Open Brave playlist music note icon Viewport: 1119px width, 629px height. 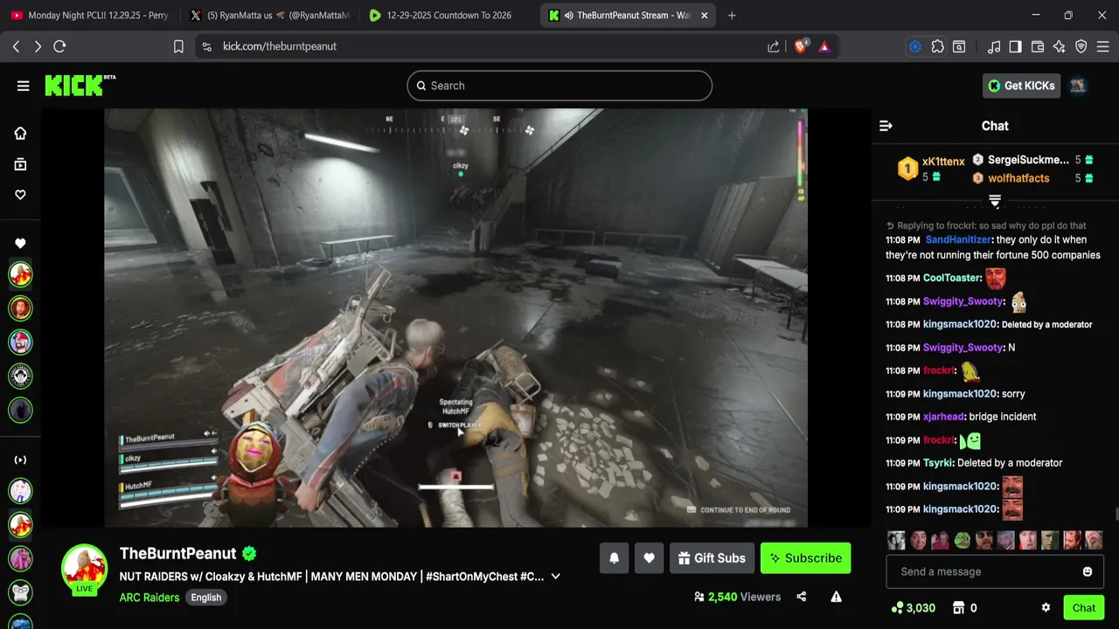[994, 46]
